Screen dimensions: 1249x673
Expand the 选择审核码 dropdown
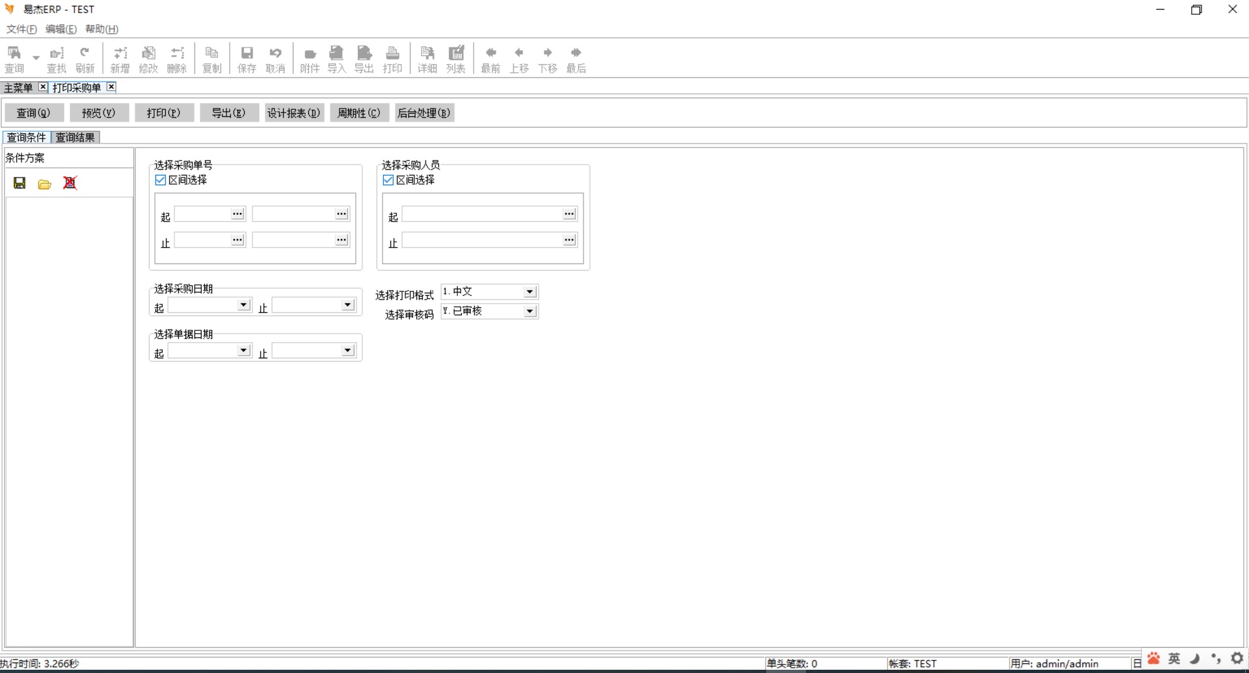pos(530,311)
